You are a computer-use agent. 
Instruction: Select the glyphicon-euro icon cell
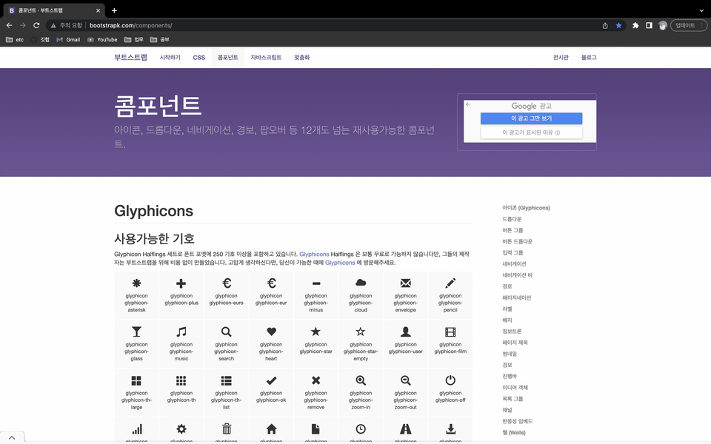click(227, 296)
